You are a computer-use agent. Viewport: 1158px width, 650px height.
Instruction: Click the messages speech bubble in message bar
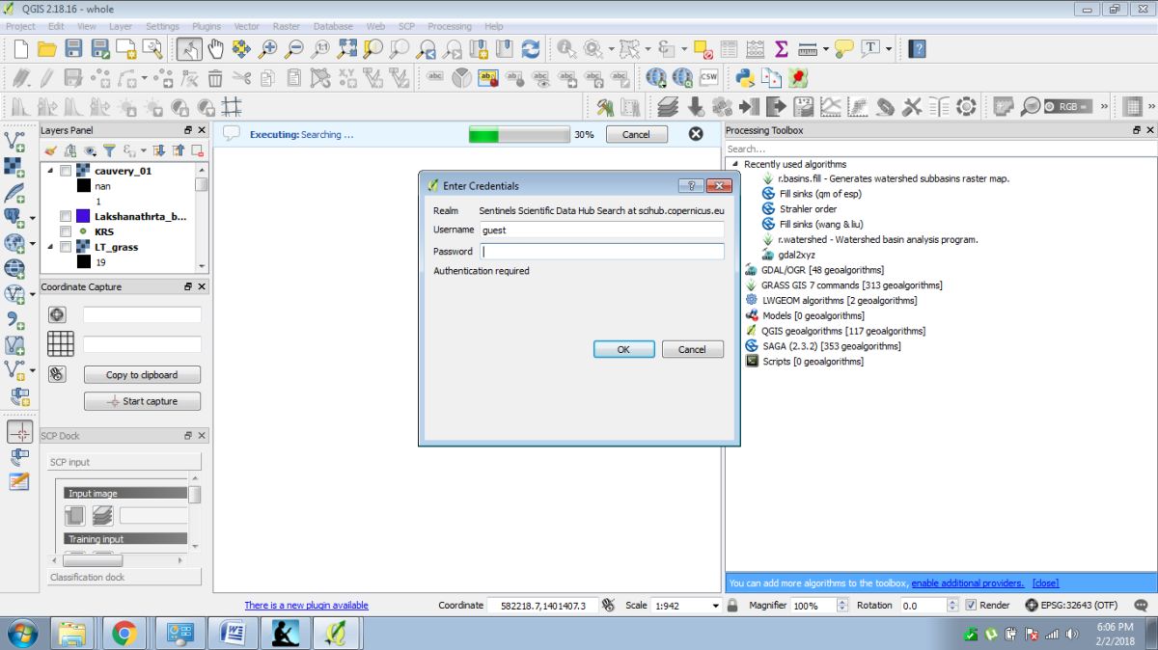click(x=232, y=134)
